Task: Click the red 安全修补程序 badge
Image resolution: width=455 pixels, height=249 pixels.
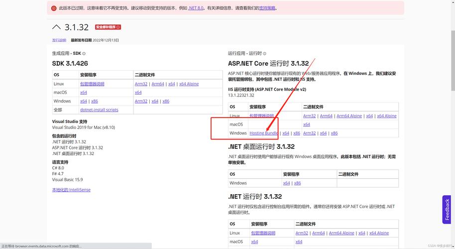Action: tap(108, 27)
